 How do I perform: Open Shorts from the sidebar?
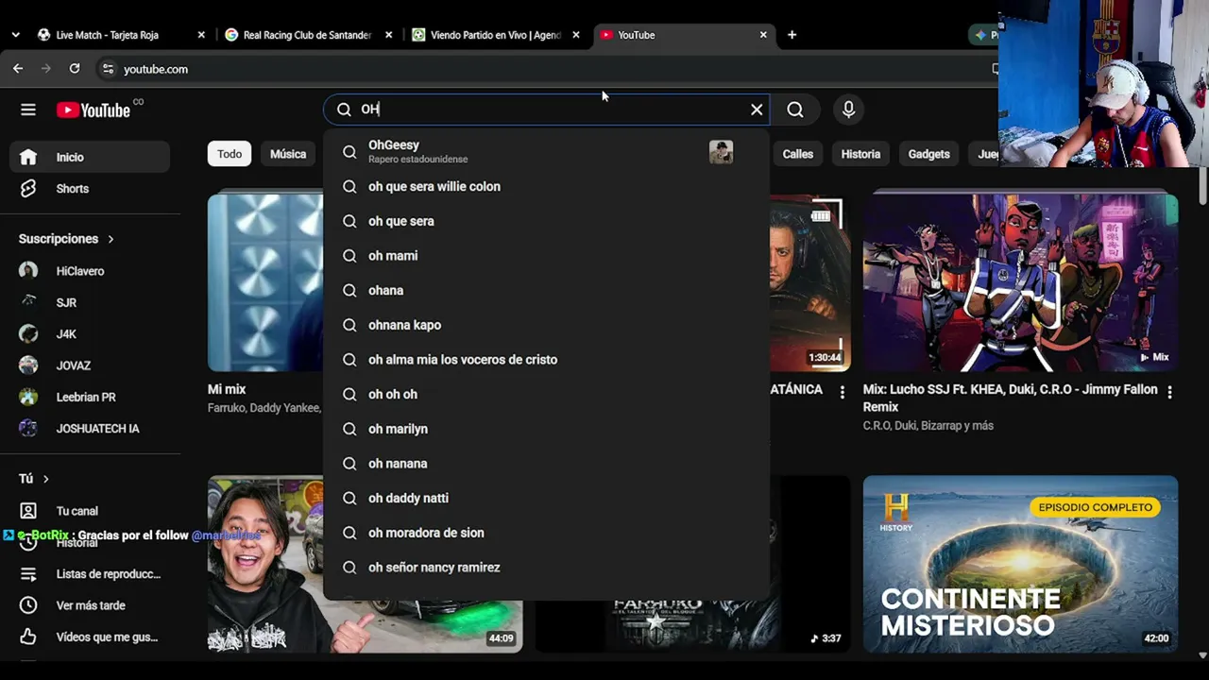click(x=90, y=189)
